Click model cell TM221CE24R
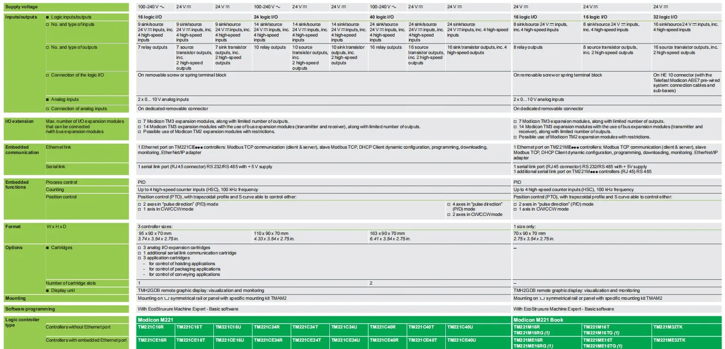The image size is (725, 349). coord(268,340)
